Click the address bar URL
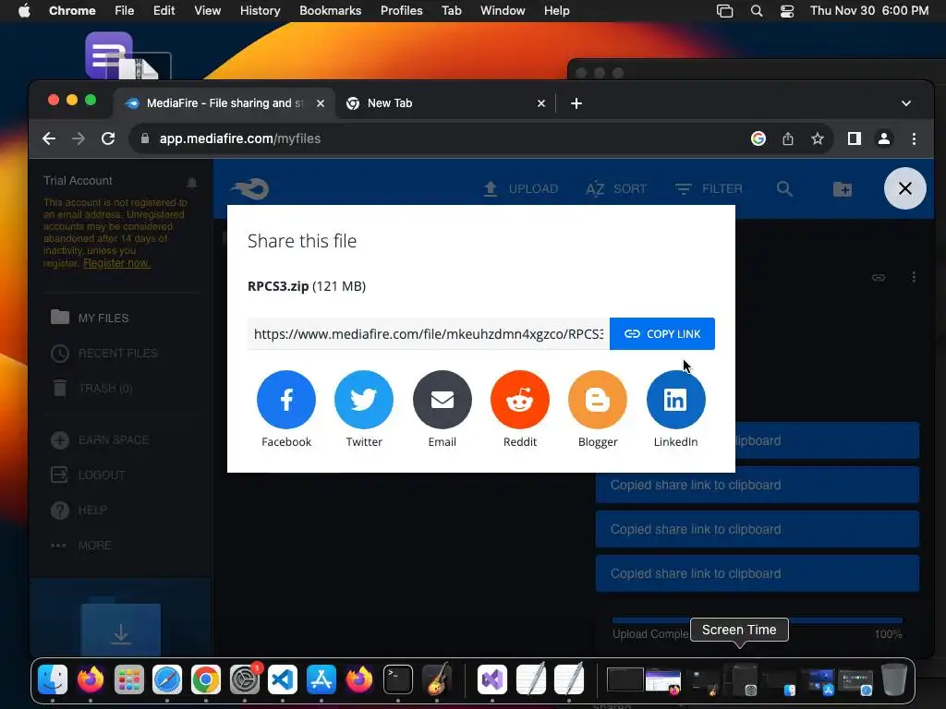946x709 pixels. [x=240, y=138]
